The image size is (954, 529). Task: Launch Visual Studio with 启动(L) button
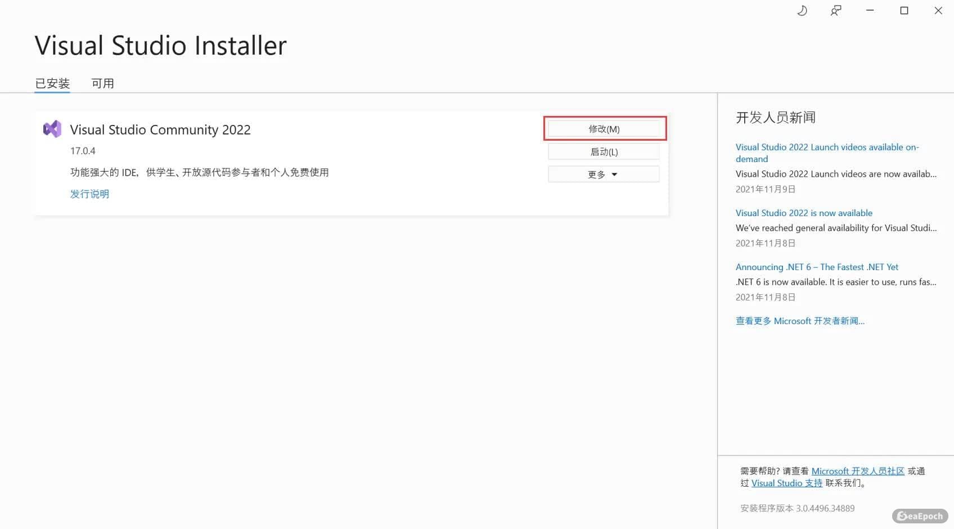(604, 152)
